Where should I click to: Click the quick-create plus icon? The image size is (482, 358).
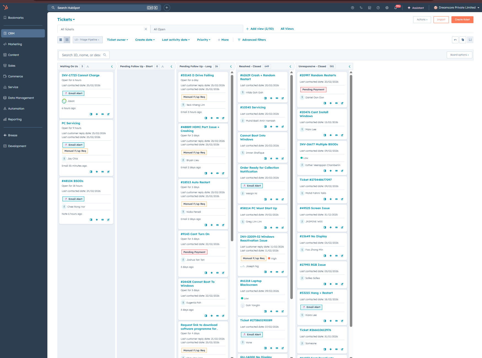coord(167,8)
